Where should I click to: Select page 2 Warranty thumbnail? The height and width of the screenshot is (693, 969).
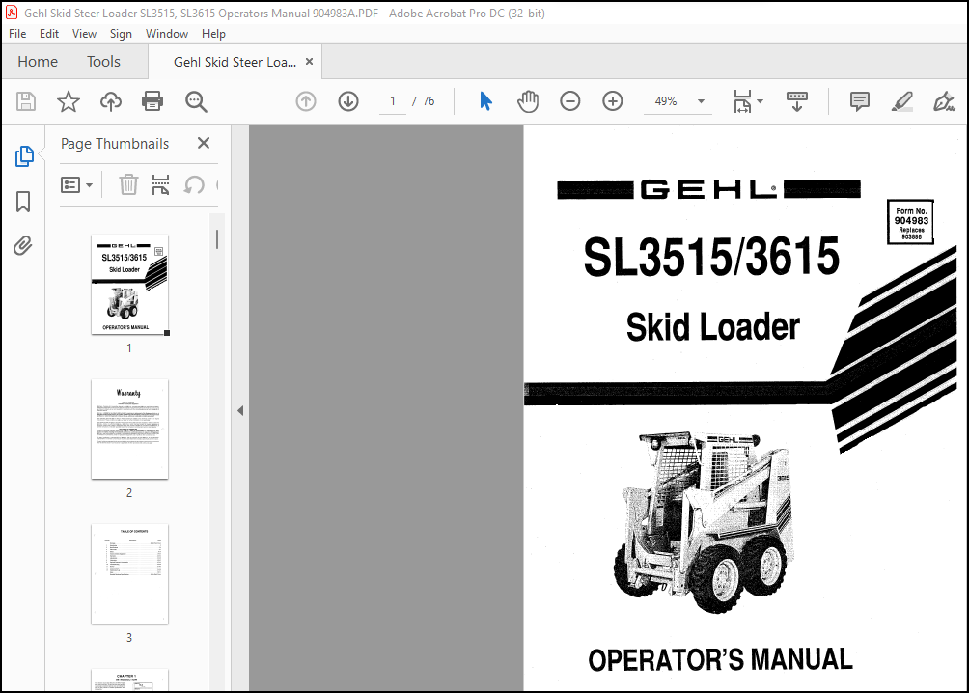pyautogui.click(x=129, y=430)
